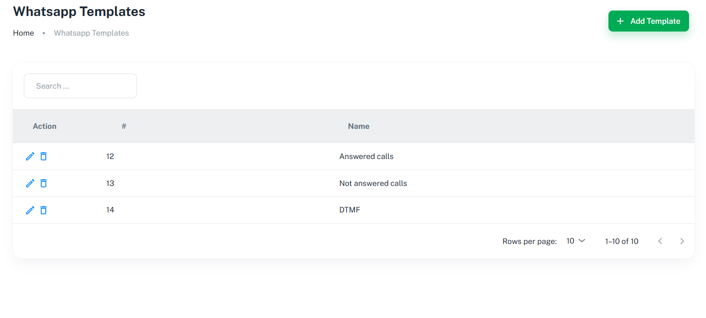Delete the Answered calls template
Image resolution: width=706 pixels, height=318 pixels.
click(44, 156)
